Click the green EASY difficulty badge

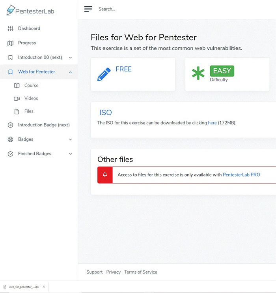coord(222,71)
